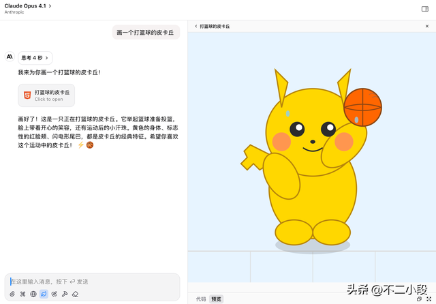Click the message input field

click(93, 282)
